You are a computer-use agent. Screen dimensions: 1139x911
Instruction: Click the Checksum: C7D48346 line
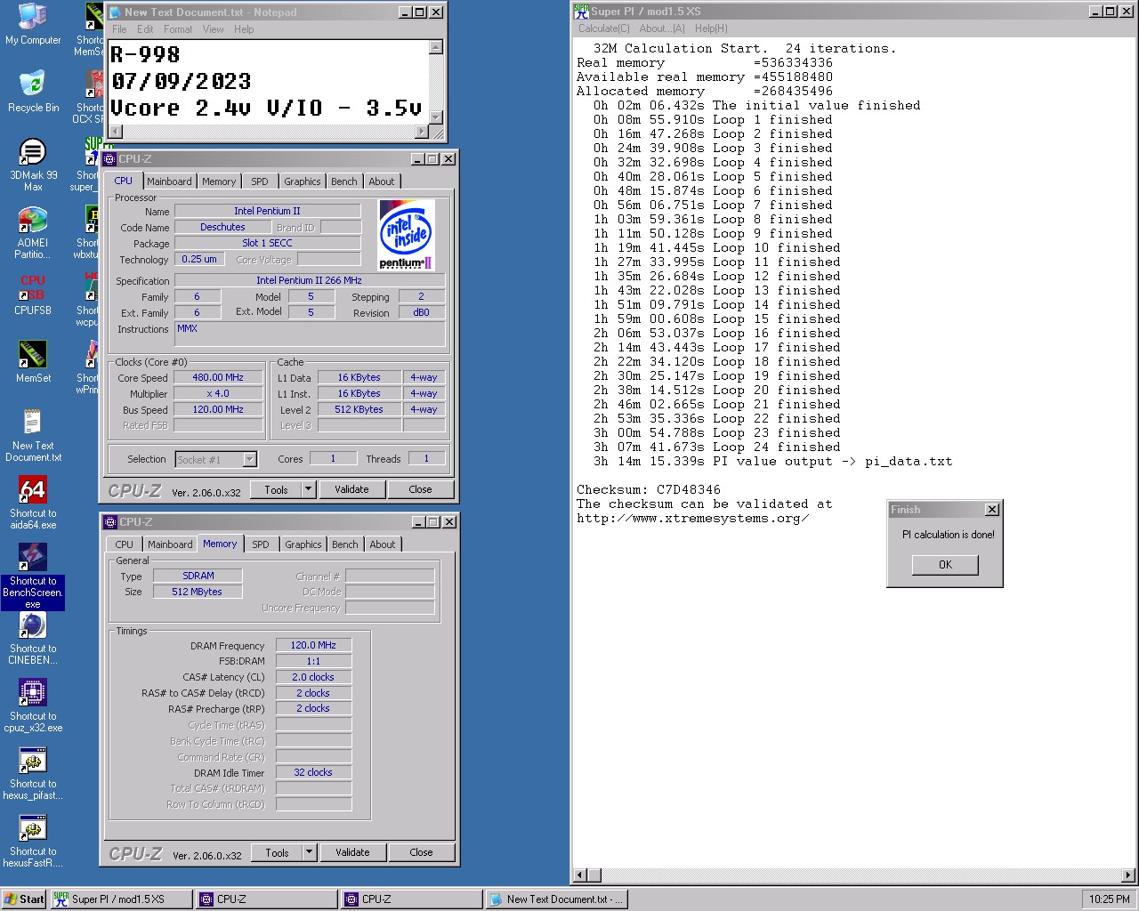[x=649, y=490]
